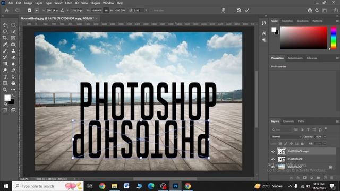Switch to warp mode icon in options bar
This screenshot has height=191, width=340.
[x=223, y=11]
